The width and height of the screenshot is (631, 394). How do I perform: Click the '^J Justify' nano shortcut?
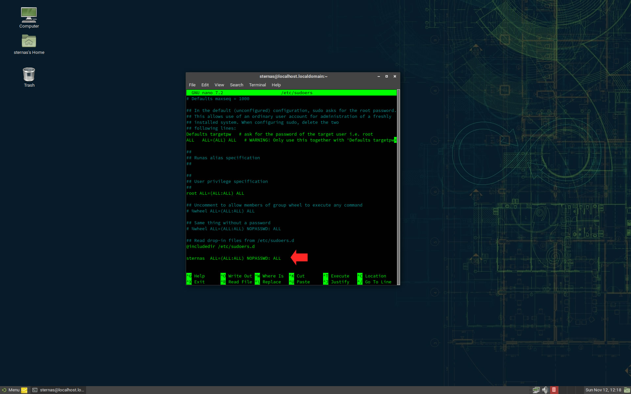coord(336,282)
